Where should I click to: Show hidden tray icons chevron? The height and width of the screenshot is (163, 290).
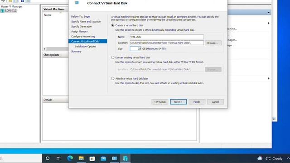pyautogui.click(x=288, y=158)
